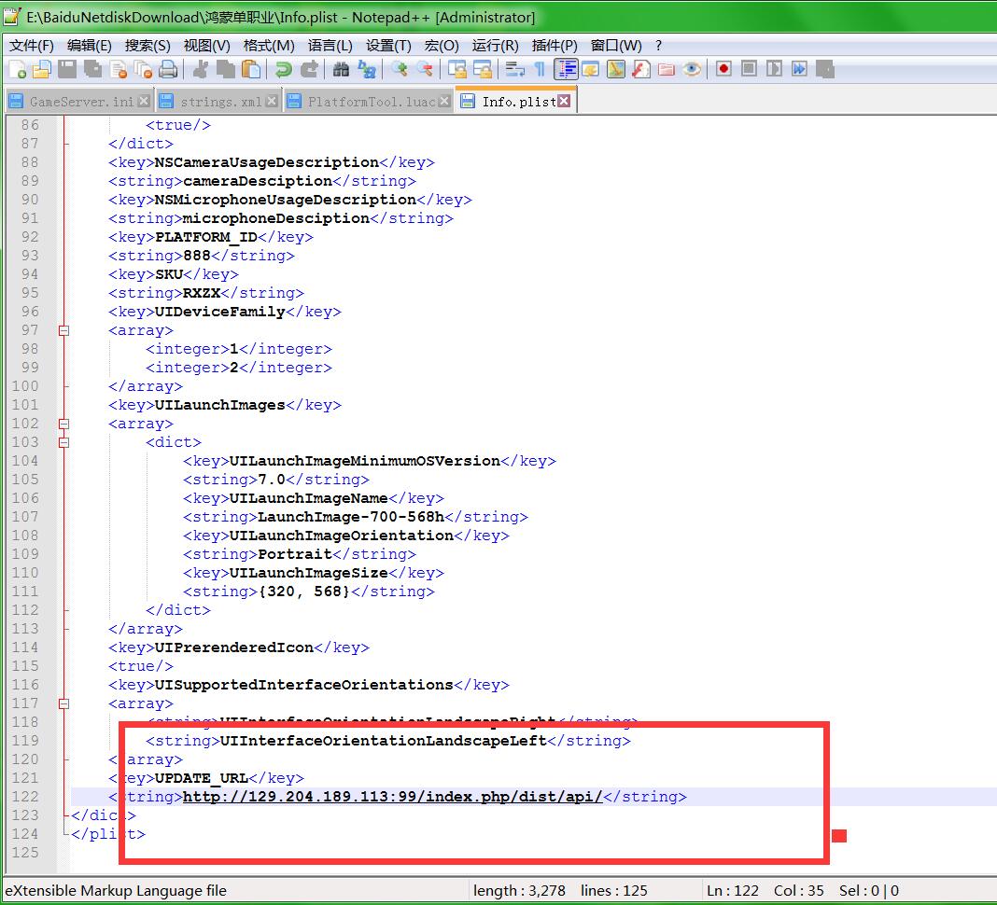This screenshot has height=905, width=997.
Task: Start macro recording with red dot icon
Action: coord(723,69)
